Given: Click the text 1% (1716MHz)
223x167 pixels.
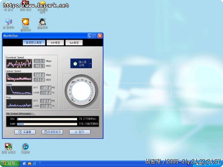Looking at the screenshot, I should coord(88,119).
